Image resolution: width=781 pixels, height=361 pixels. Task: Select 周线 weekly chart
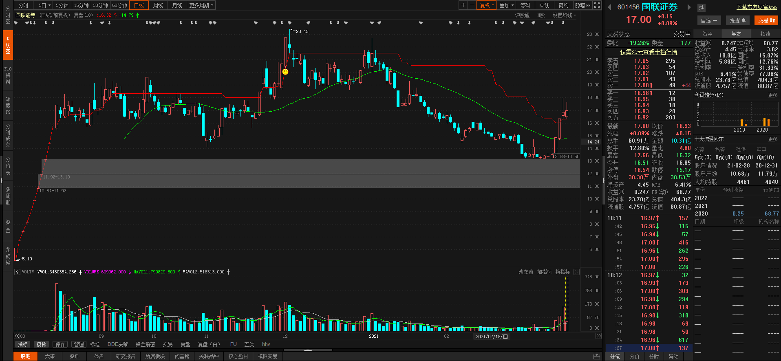click(x=158, y=5)
